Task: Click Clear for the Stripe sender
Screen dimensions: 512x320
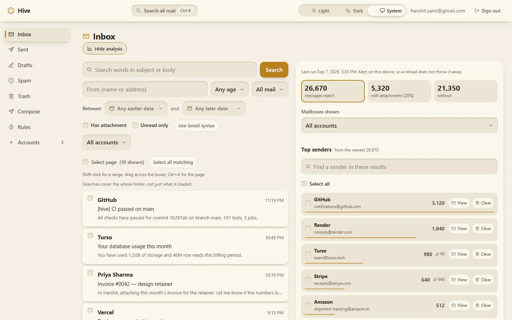Action: 483,280
